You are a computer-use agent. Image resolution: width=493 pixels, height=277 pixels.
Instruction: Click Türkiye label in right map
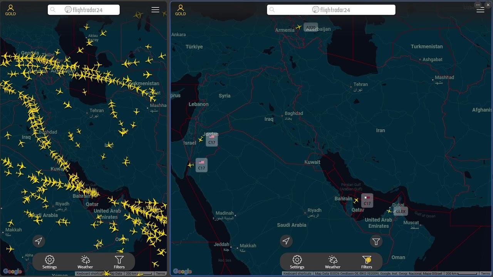pos(194,47)
